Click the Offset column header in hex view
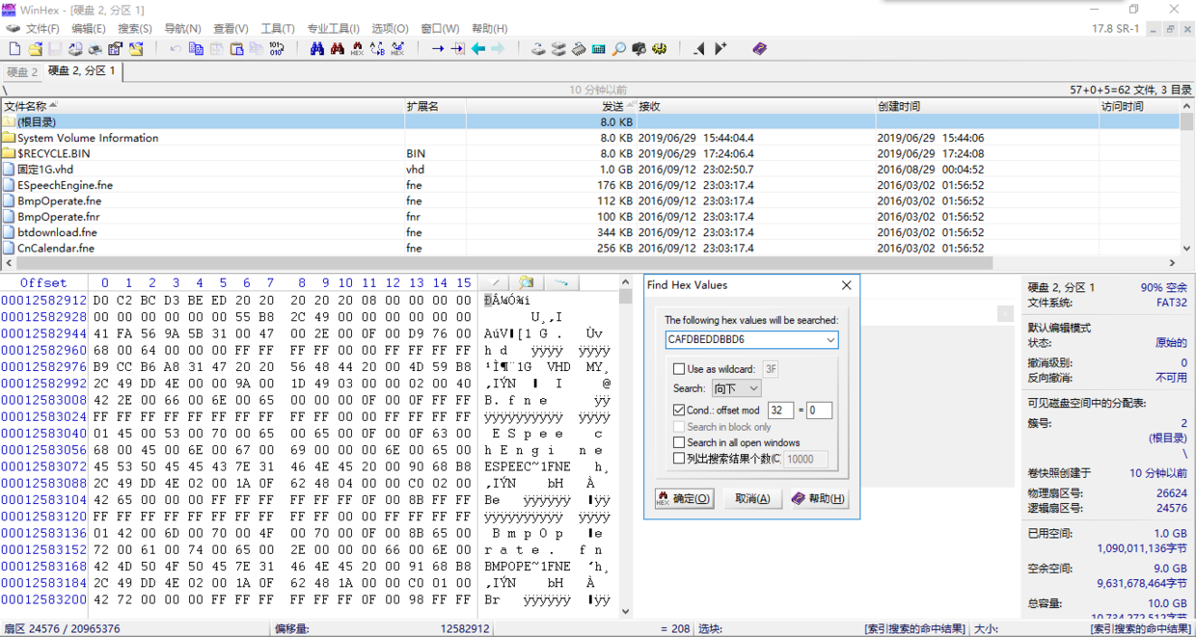 coord(43,282)
